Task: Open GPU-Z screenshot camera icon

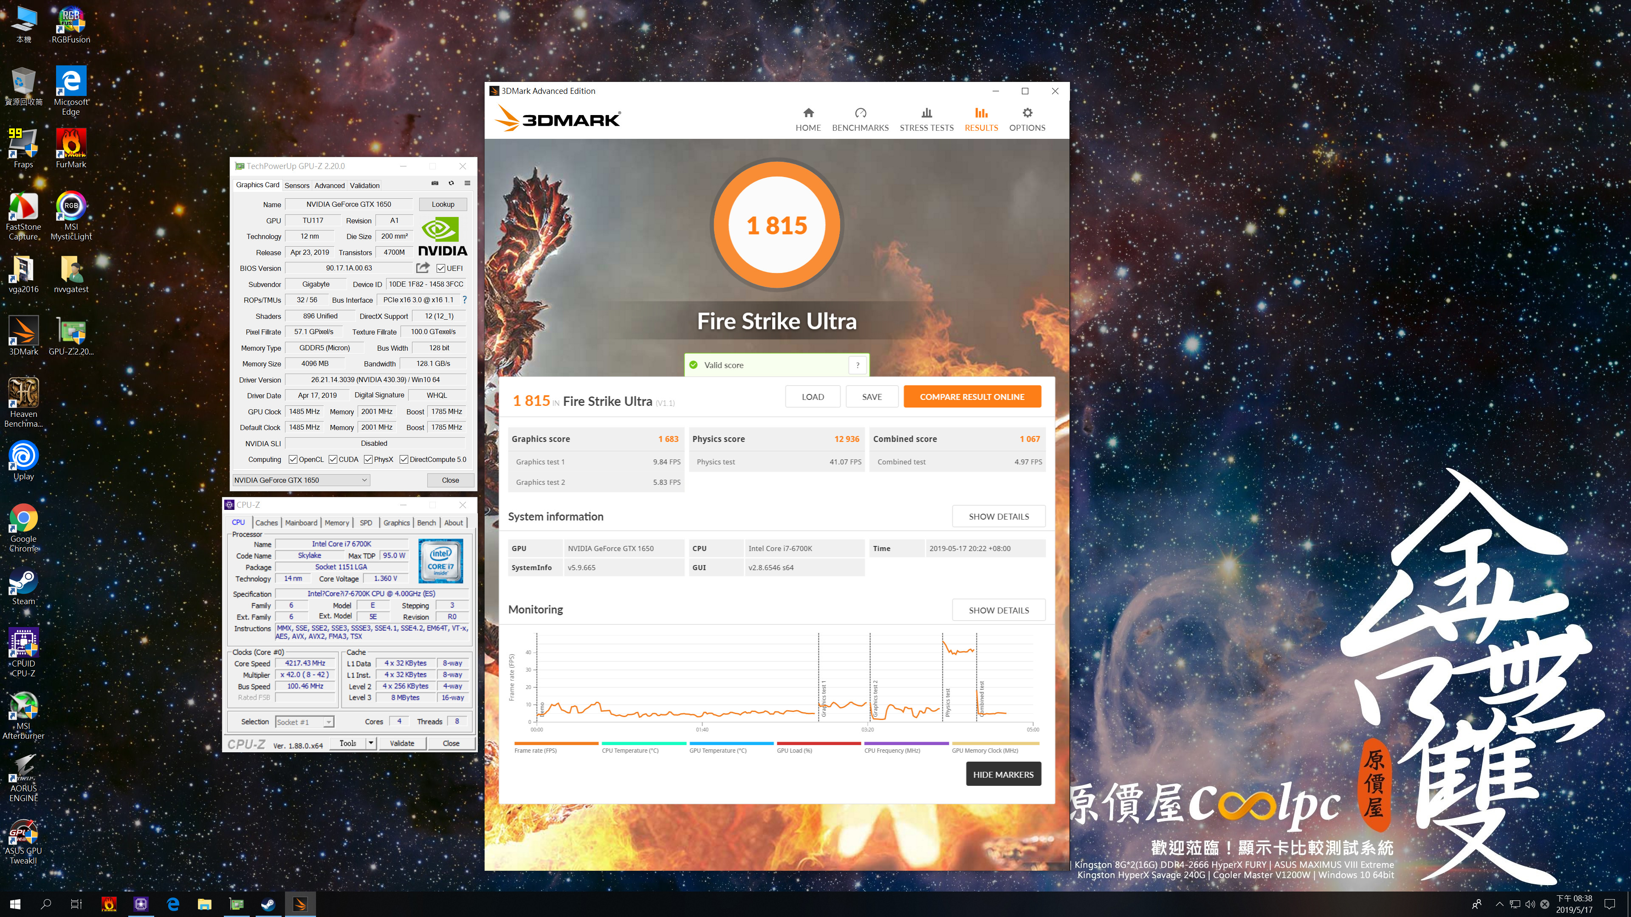Action: pyautogui.click(x=435, y=183)
